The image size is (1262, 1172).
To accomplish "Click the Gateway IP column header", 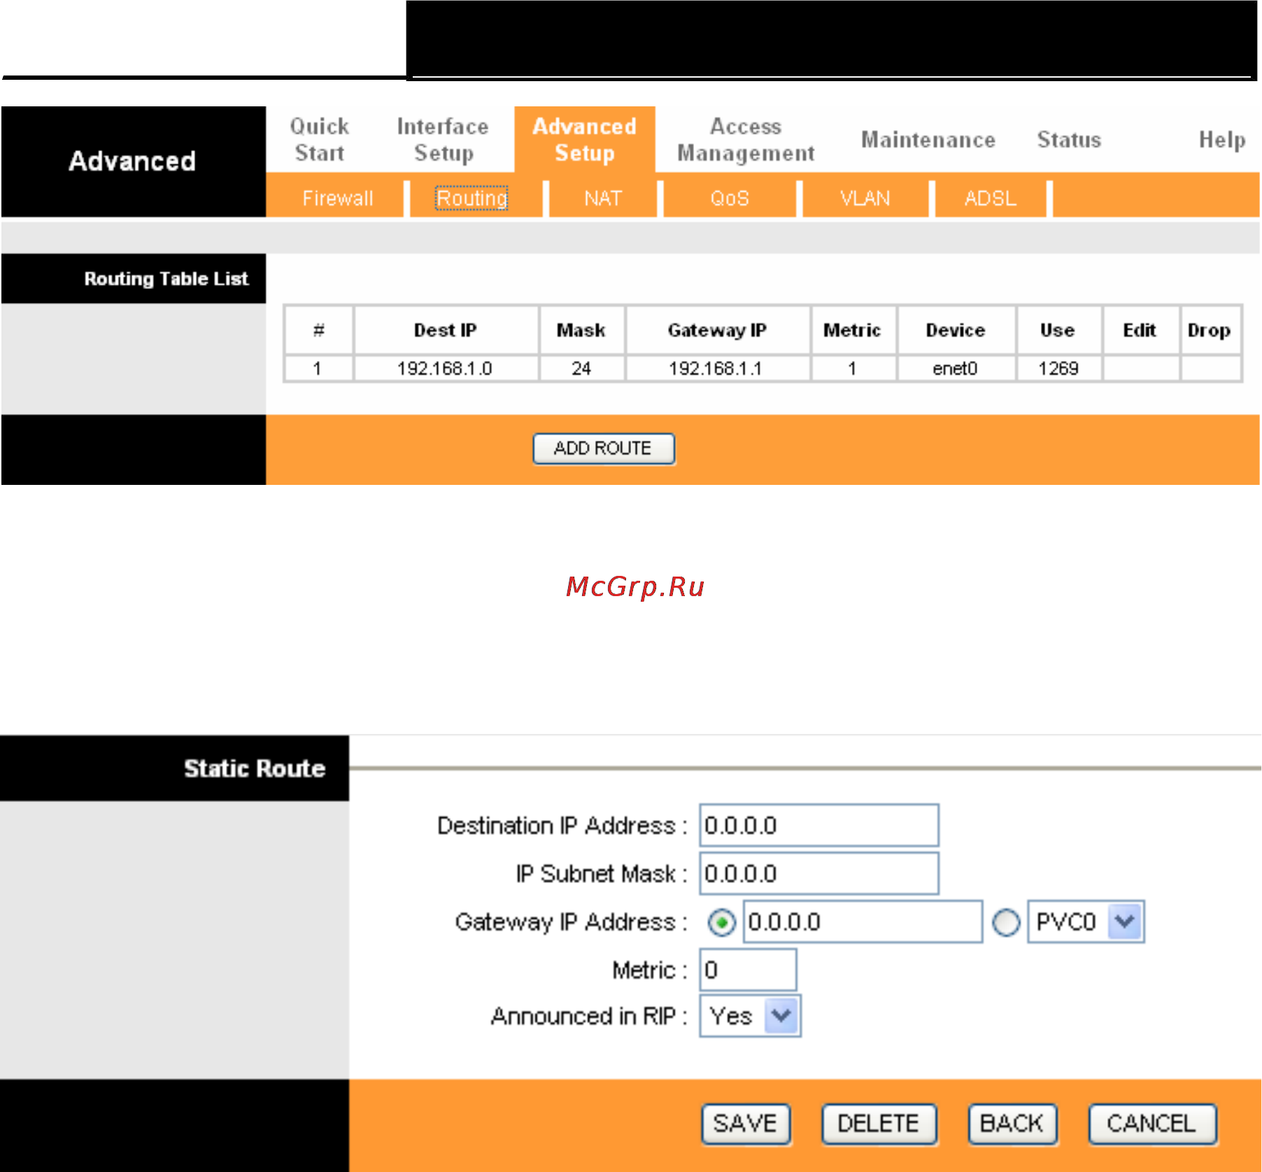I will coord(717,330).
